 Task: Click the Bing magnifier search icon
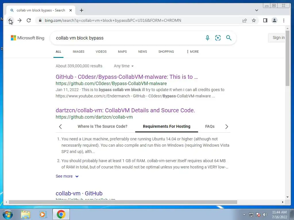tap(229, 38)
